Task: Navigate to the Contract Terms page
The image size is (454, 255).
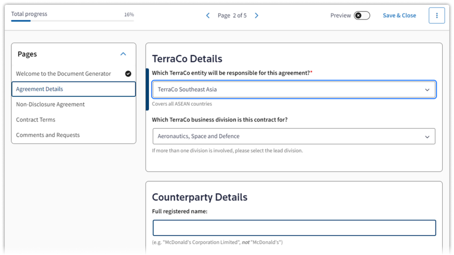Action: [35, 120]
